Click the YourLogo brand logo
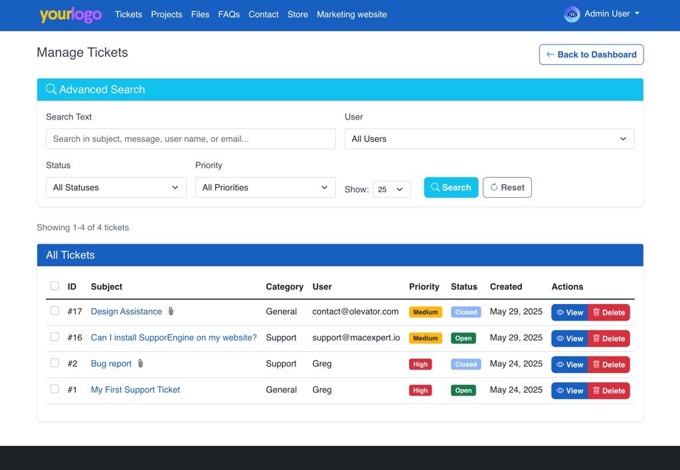 point(70,15)
